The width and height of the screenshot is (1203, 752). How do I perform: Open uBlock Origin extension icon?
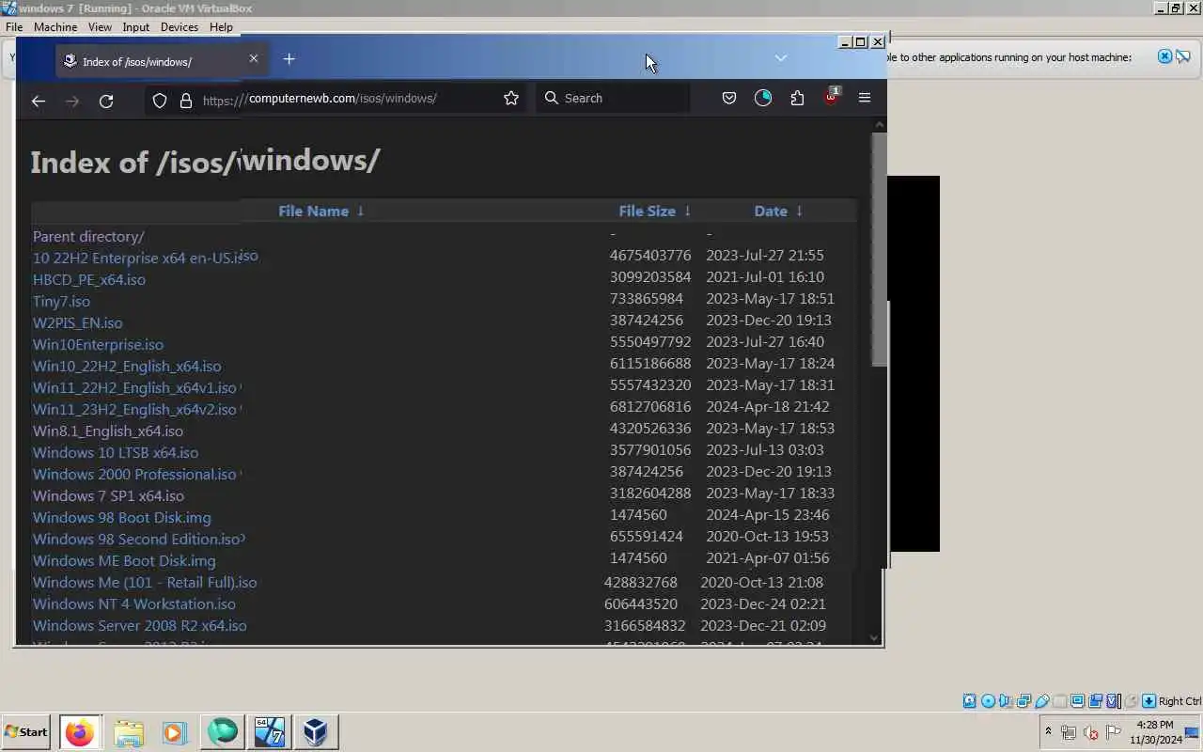[832, 96]
